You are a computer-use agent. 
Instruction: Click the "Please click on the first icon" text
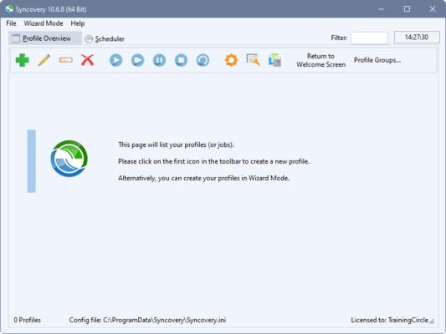[213, 161]
